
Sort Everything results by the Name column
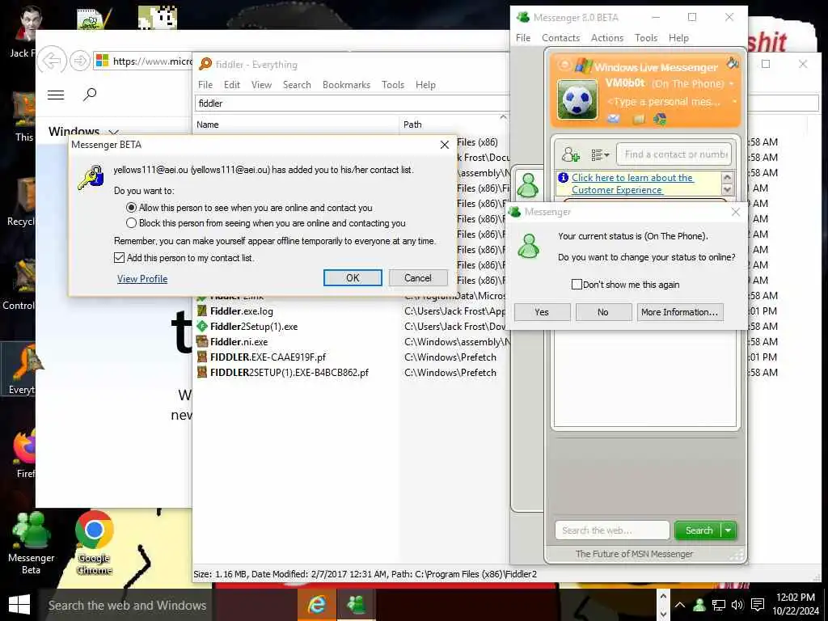[296, 125]
